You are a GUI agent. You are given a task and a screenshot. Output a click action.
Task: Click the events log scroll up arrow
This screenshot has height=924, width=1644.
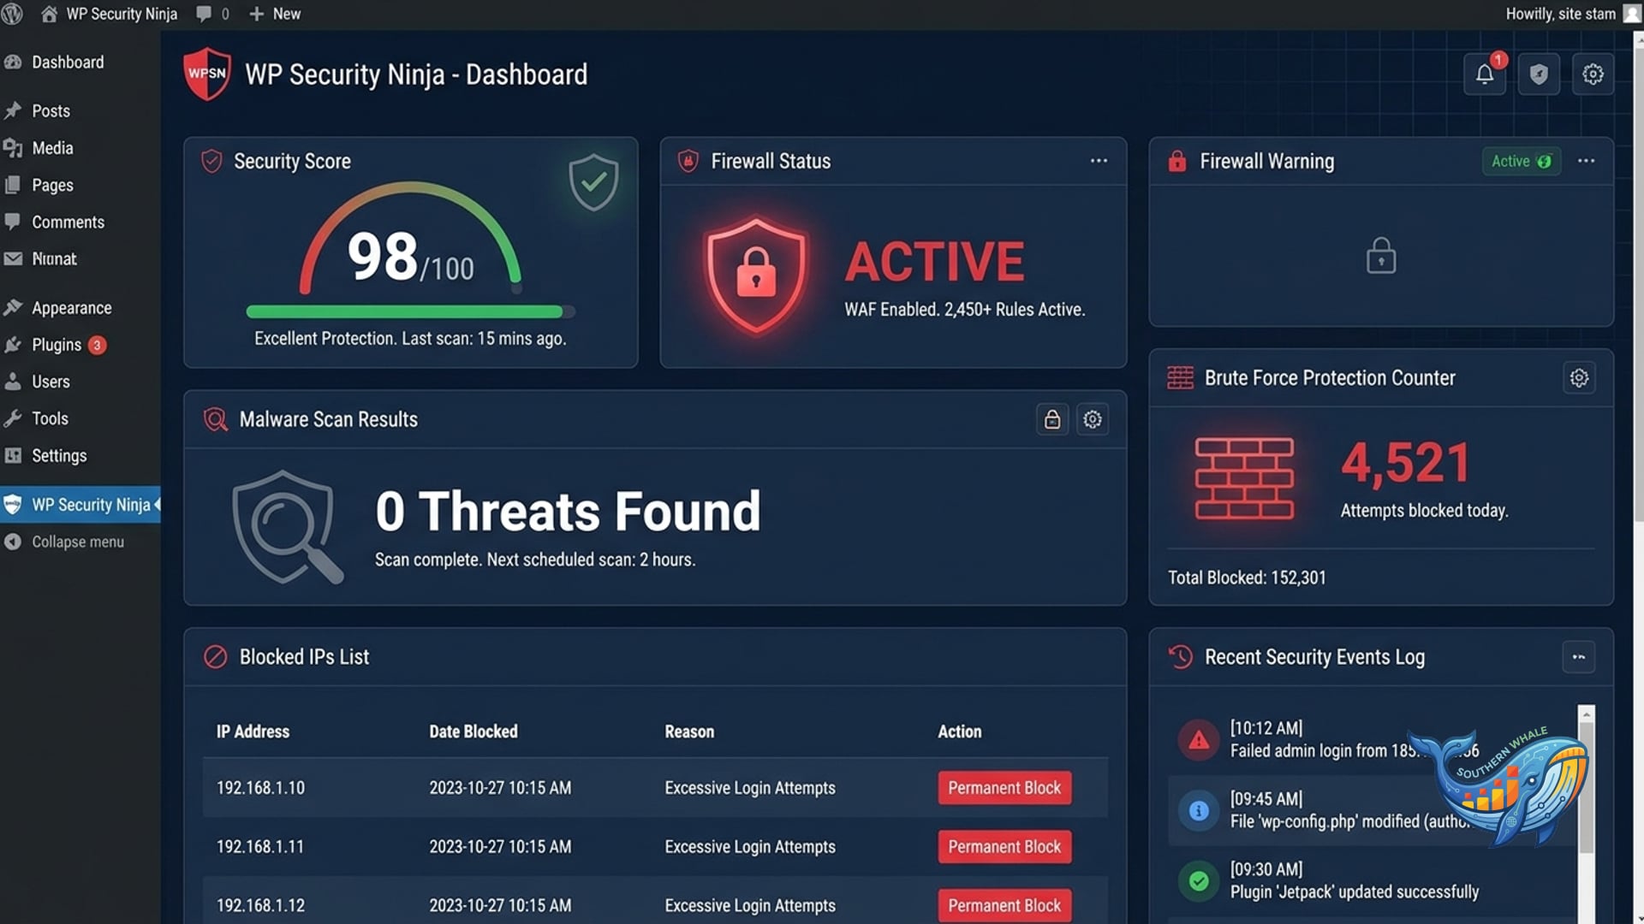[x=1586, y=714]
